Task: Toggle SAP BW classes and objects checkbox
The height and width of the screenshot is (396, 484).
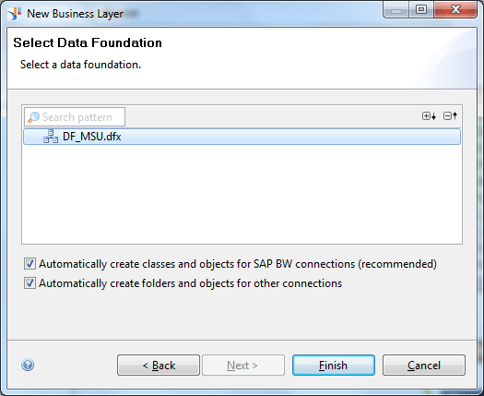Action: (x=30, y=264)
